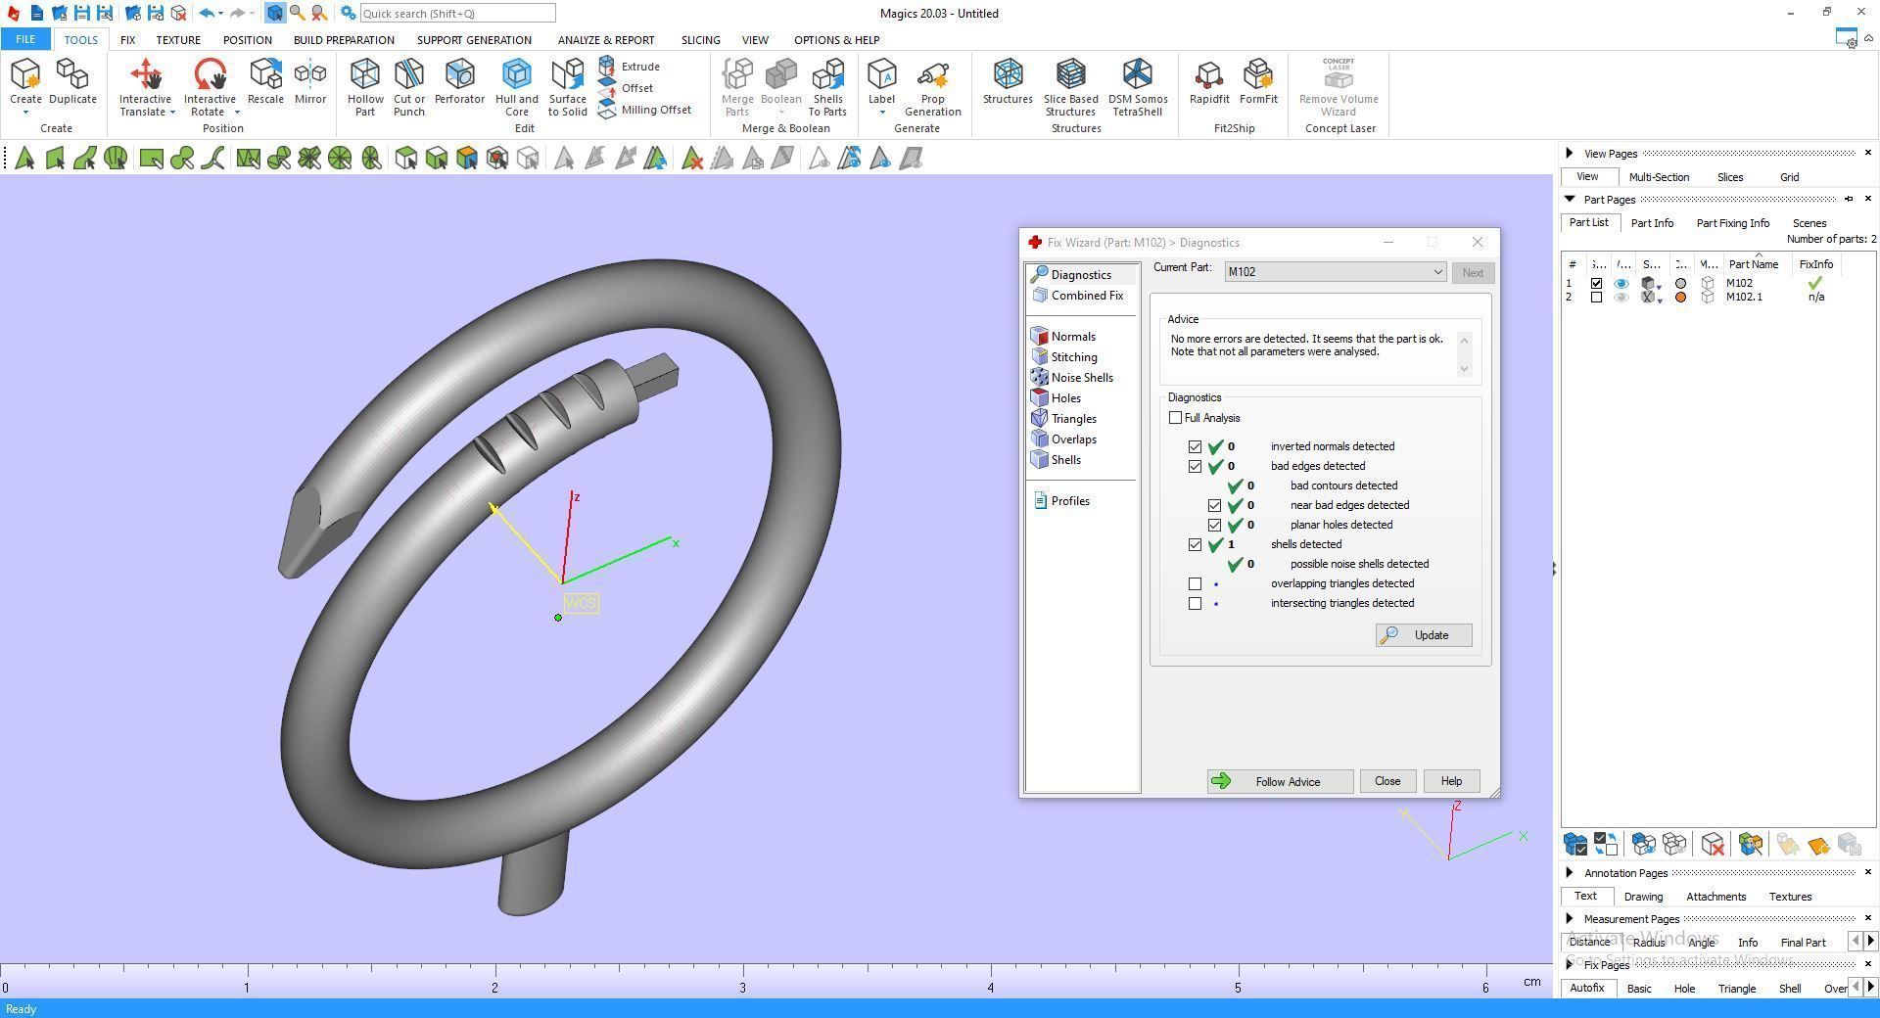Toggle bad edges detection checkbox

[1195, 466]
